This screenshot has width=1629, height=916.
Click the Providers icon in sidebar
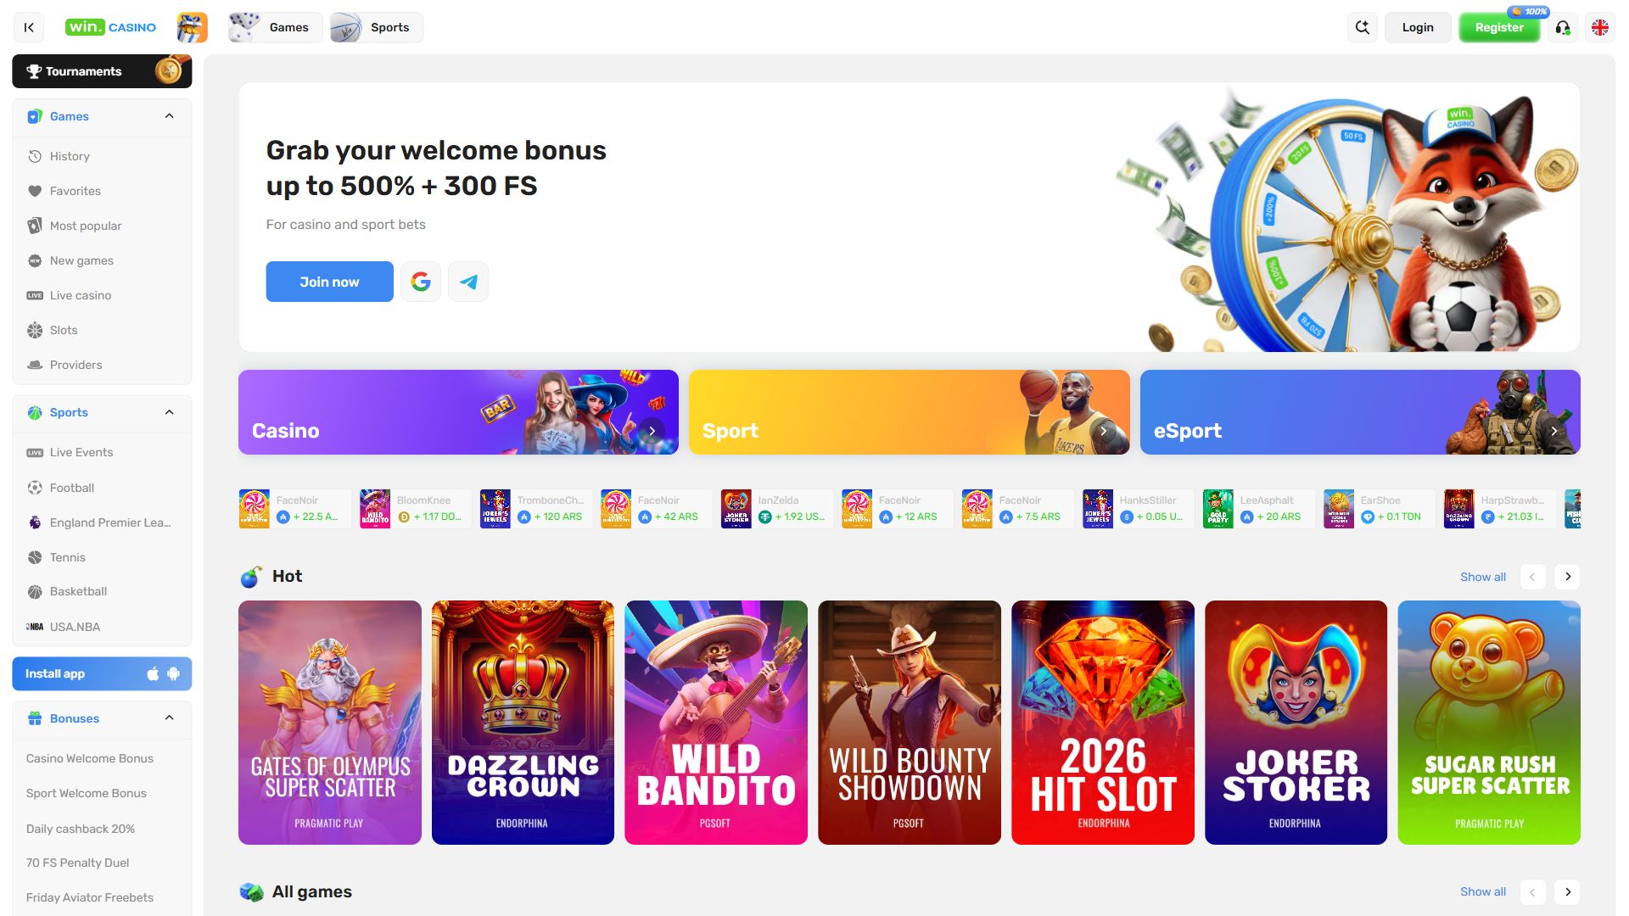coord(35,365)
